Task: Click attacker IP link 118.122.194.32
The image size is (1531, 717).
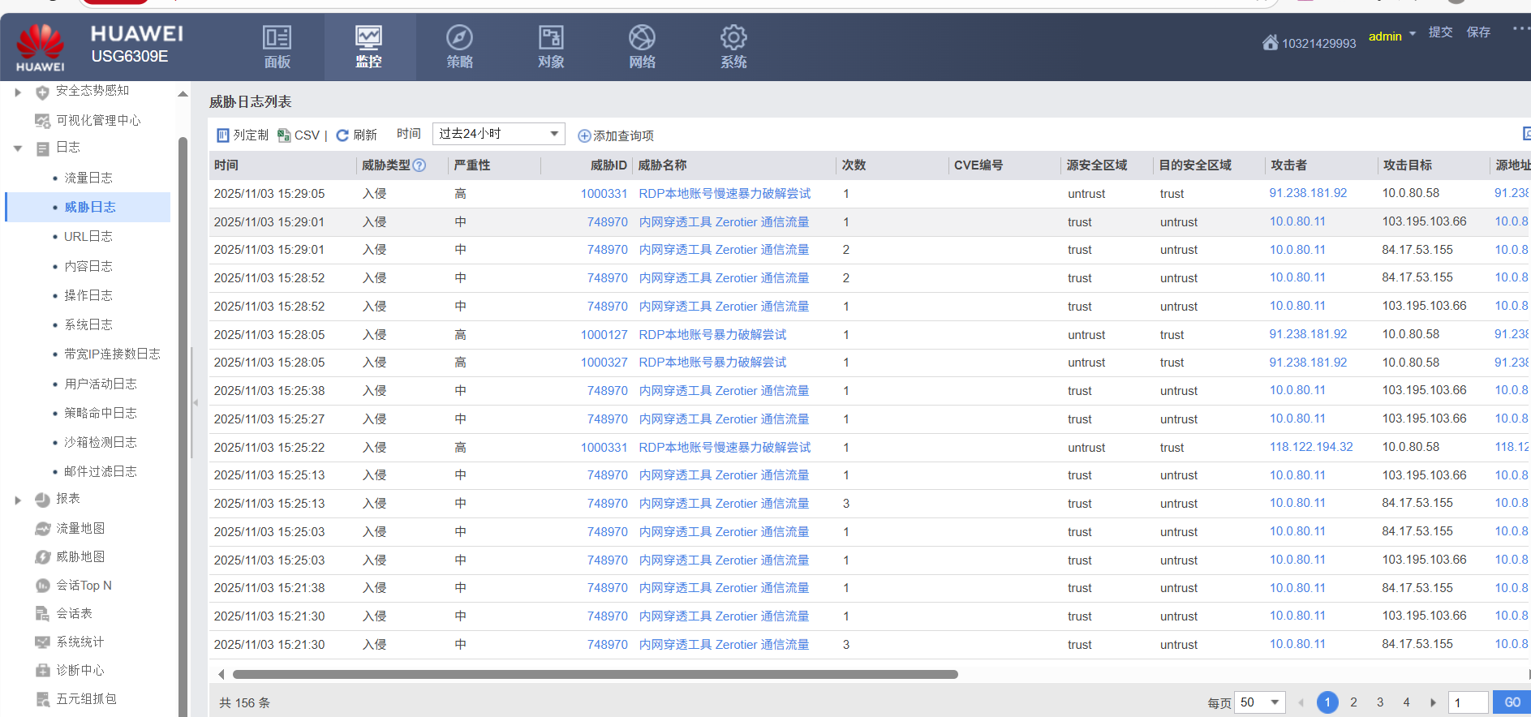Action: click(1310, 447)
